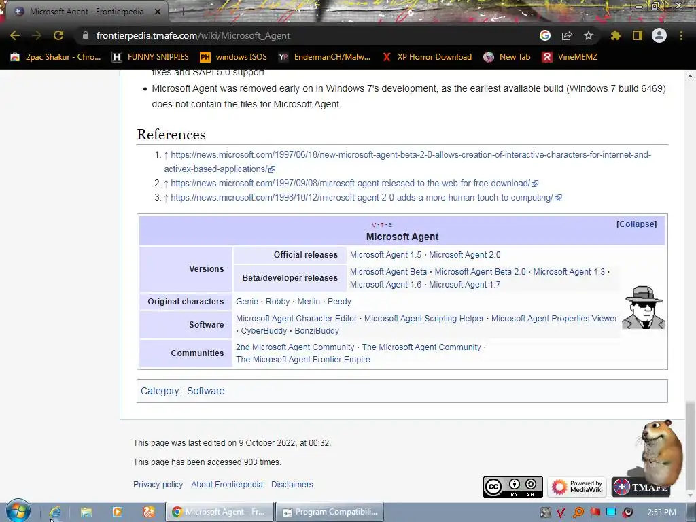696x522 pixels.
Task: Open the Genie character link
Action: (x=247, y=301)
